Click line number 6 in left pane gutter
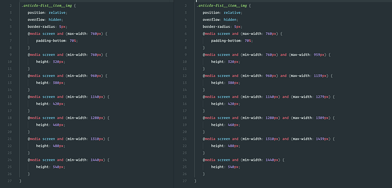Image resolution: width=392 pixels, height=188 pixels. pos(10,34)
